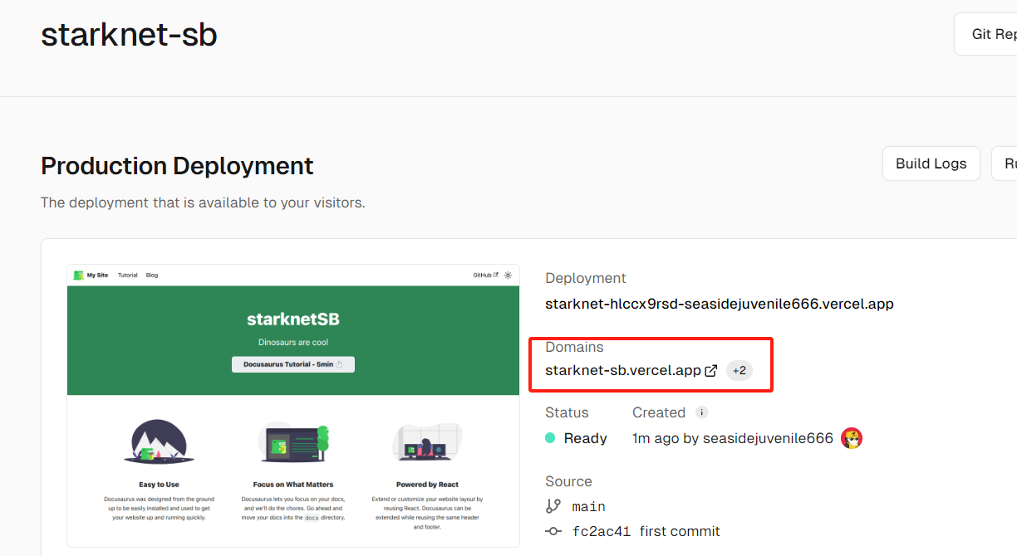Open the Build Logs button
The image size is (1017, 556).
[931, 163]
